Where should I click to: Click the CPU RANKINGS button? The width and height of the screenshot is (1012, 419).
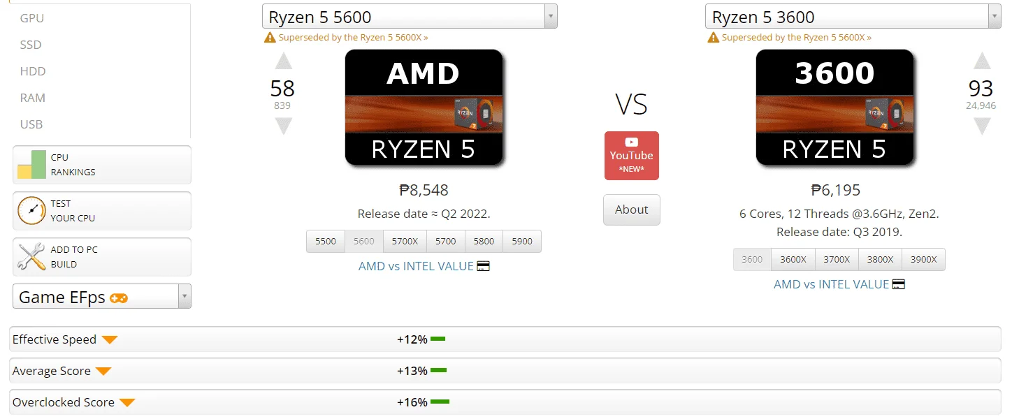(x=101, y=165)
